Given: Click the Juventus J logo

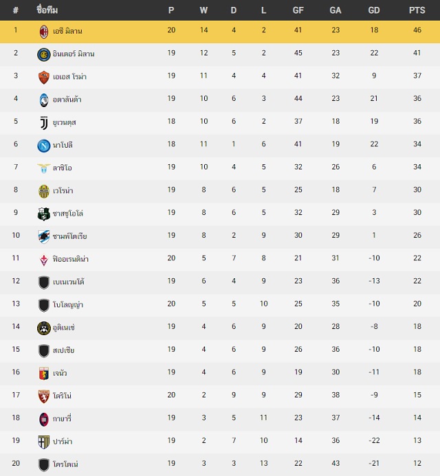Looking at the screenshot, I should (44, 123).
